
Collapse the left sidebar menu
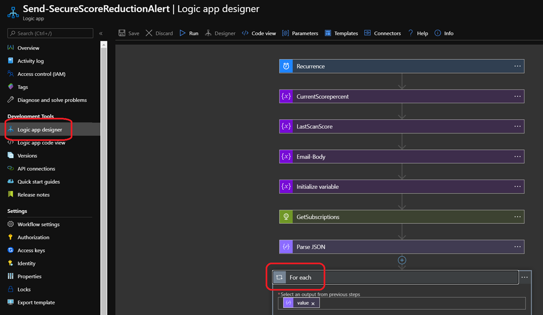[x=101, y=33]
